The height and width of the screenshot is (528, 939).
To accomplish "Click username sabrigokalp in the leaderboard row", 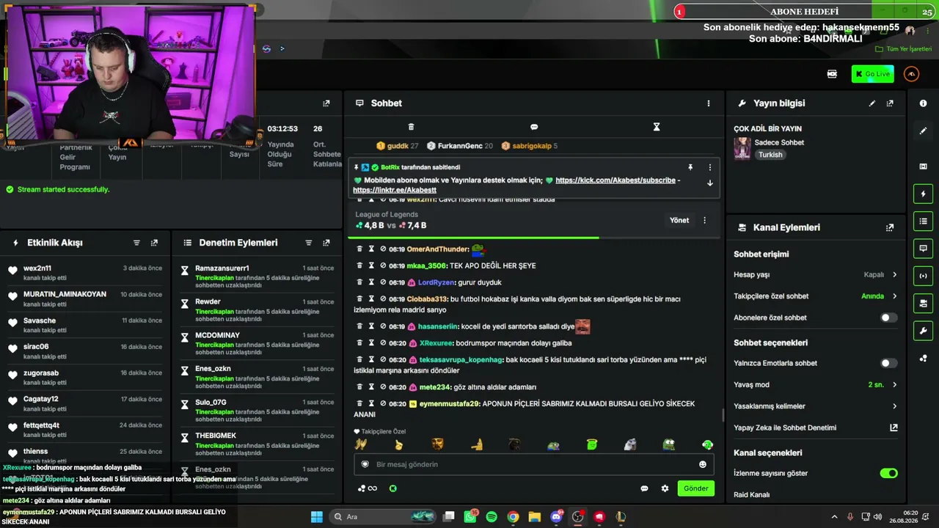I will [x=532, y=146].
